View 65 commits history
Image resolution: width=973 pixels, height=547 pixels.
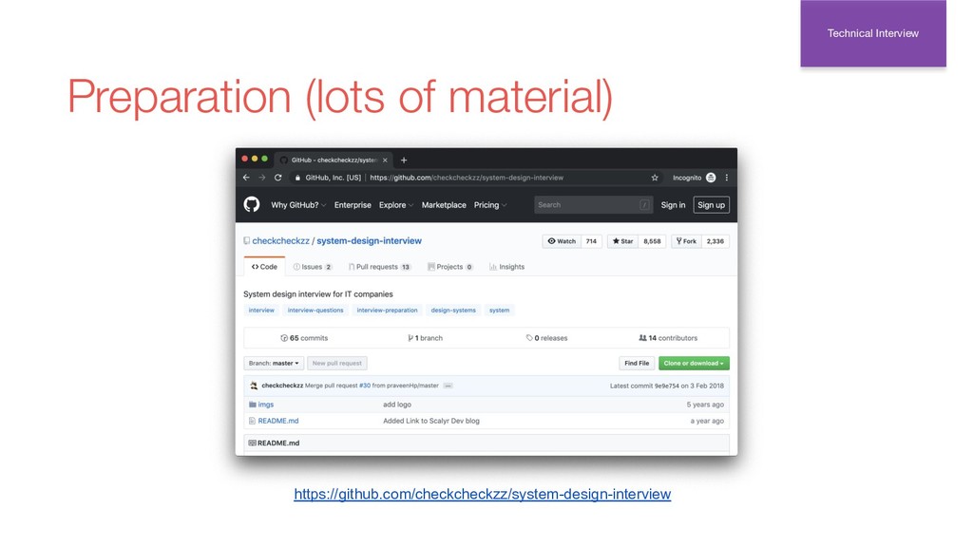(x=304, y=338)
